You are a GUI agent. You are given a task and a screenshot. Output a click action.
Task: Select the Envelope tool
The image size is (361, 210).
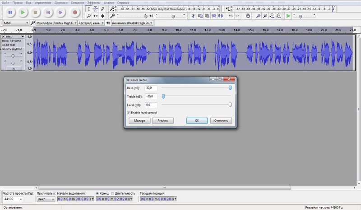tap(95, 9)
